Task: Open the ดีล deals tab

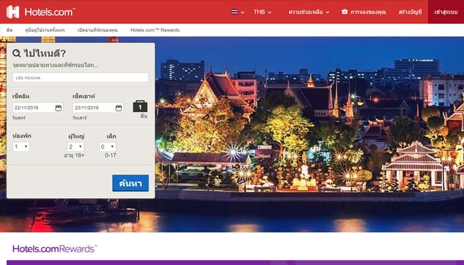Action: pos(10,30)
